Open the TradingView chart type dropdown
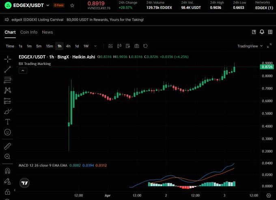The width and height of the screenshot is (276, 200). [x=250, y=46]
